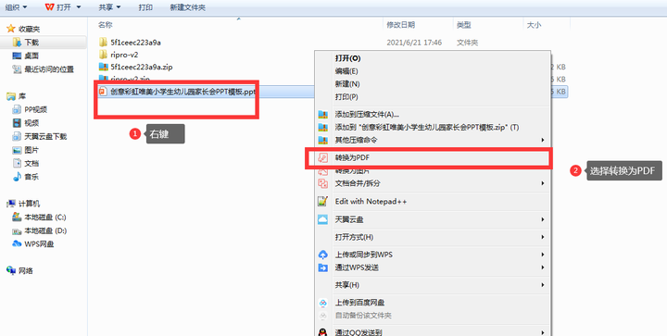Viewport: 667px width, 336px height.
Task: Select 桌面 in the sidebar
Action: (31, 56)
